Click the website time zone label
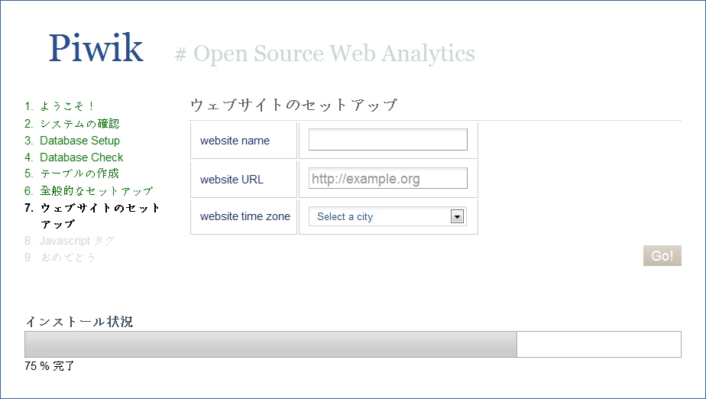This screenshot has width=706, height=399. coord(245,216)
